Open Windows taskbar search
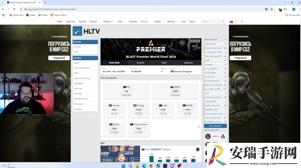 click(130, 166)
